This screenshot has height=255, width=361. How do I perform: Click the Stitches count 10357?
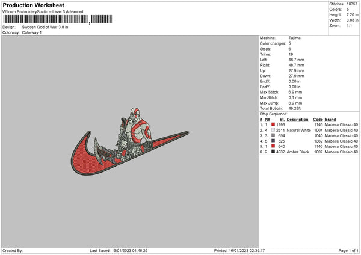tap(352, 4)
